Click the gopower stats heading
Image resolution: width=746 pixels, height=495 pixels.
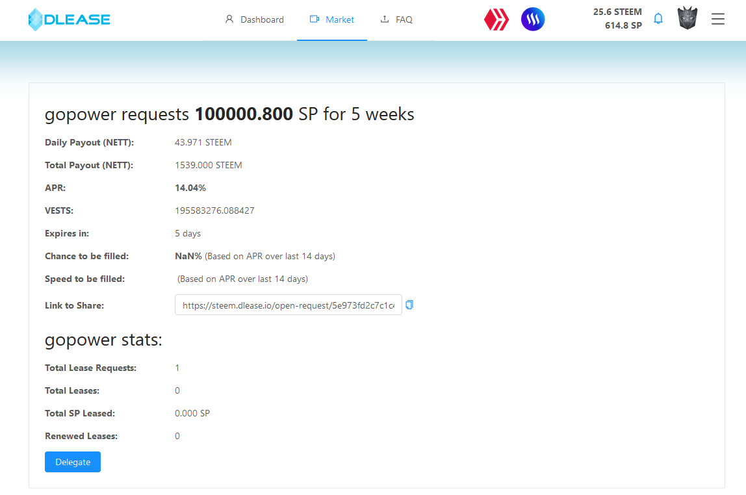pyautogui.click(x=103, y=340)
